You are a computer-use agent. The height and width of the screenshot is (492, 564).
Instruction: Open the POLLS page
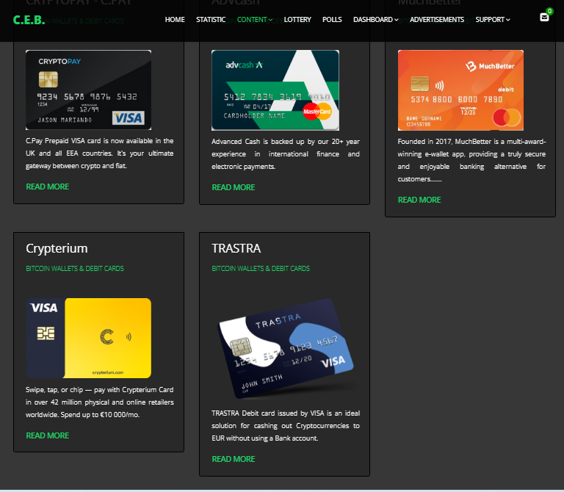(x=332, y=20)
